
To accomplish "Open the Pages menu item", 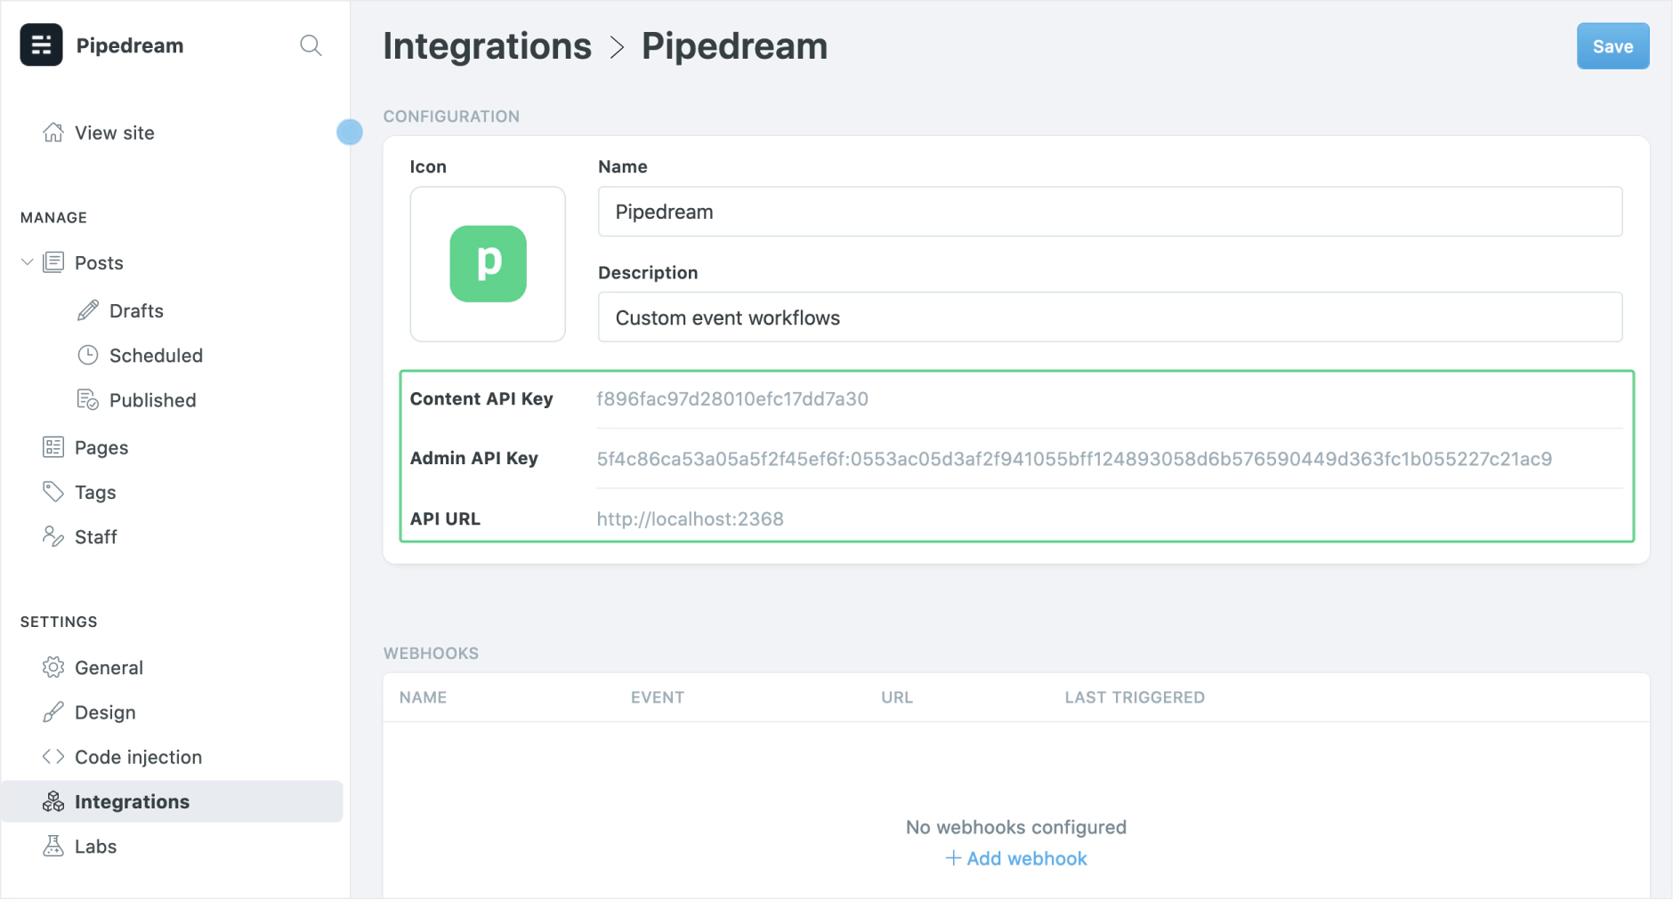I will (x=101, y=447).
